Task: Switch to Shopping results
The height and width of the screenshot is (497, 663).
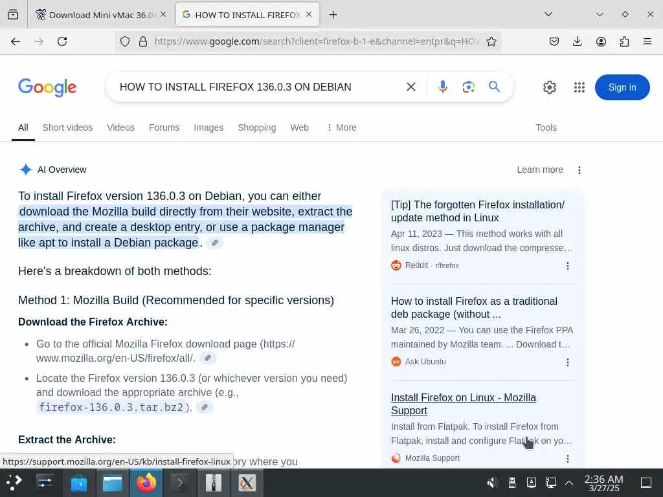Action: pos(256,127)
